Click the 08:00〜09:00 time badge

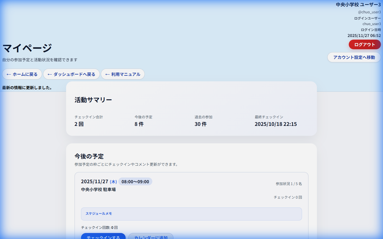[135, 181]
